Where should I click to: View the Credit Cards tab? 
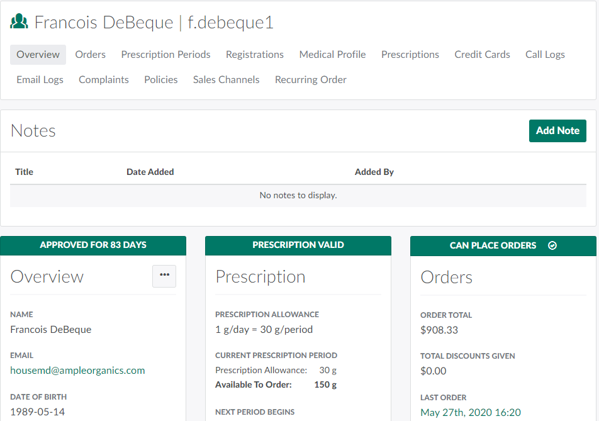(x=482, y=55)
